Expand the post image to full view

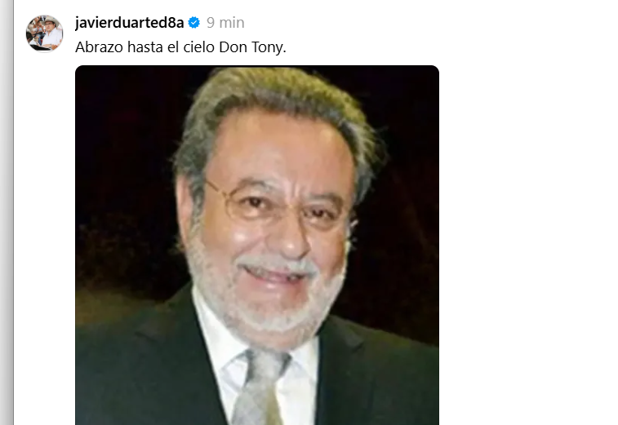pos(257,245)
